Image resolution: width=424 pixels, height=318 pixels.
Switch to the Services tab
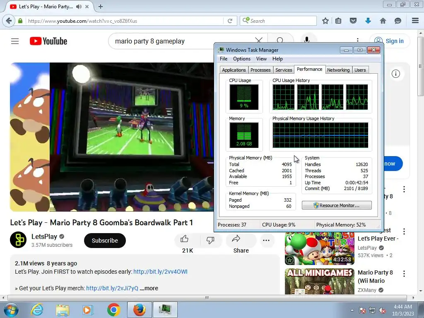point(284,70)
